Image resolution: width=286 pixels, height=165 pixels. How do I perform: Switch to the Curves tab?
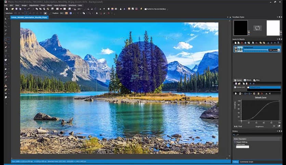[x=238, y=80]
